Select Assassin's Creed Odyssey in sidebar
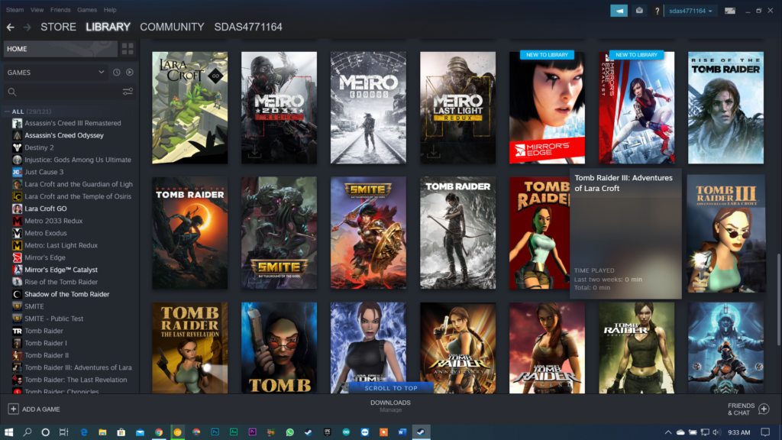Screen dimensions: 782x440 tap(64, 135)
